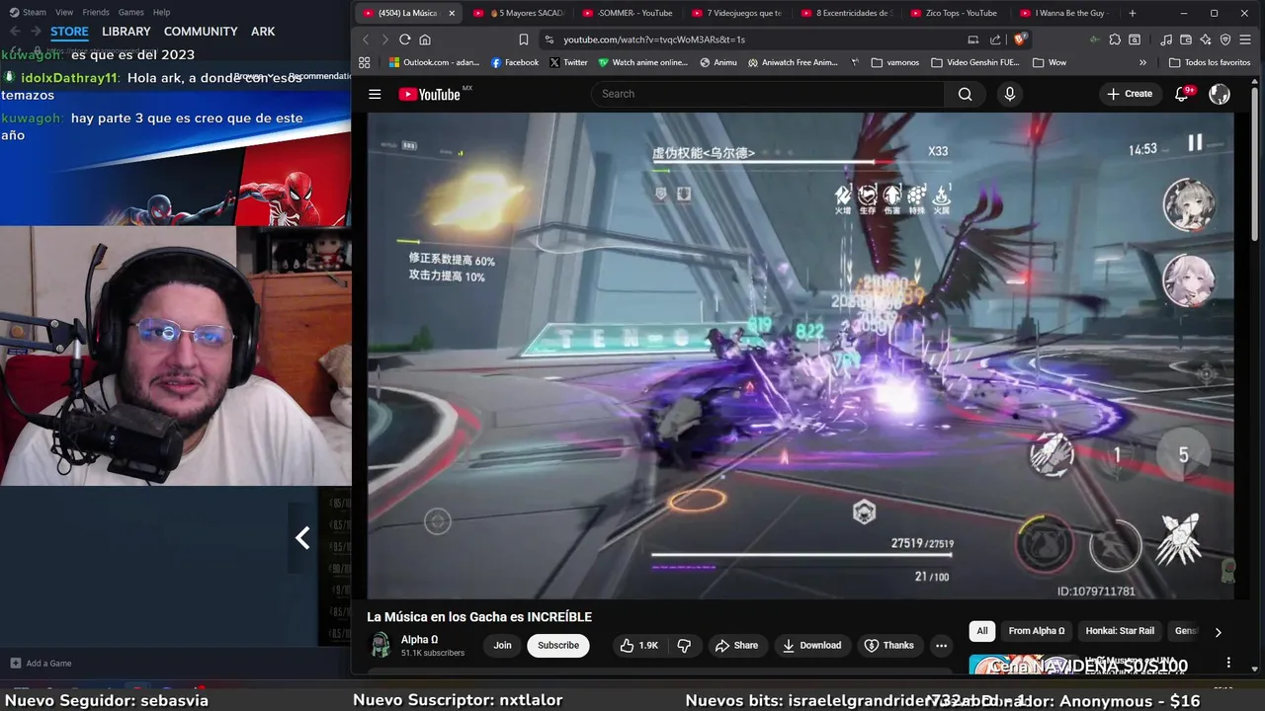The height and width of the screenshot is (711, 1265).
Task: Open the browser hamburger menu
Action: tap(1247, 39)
